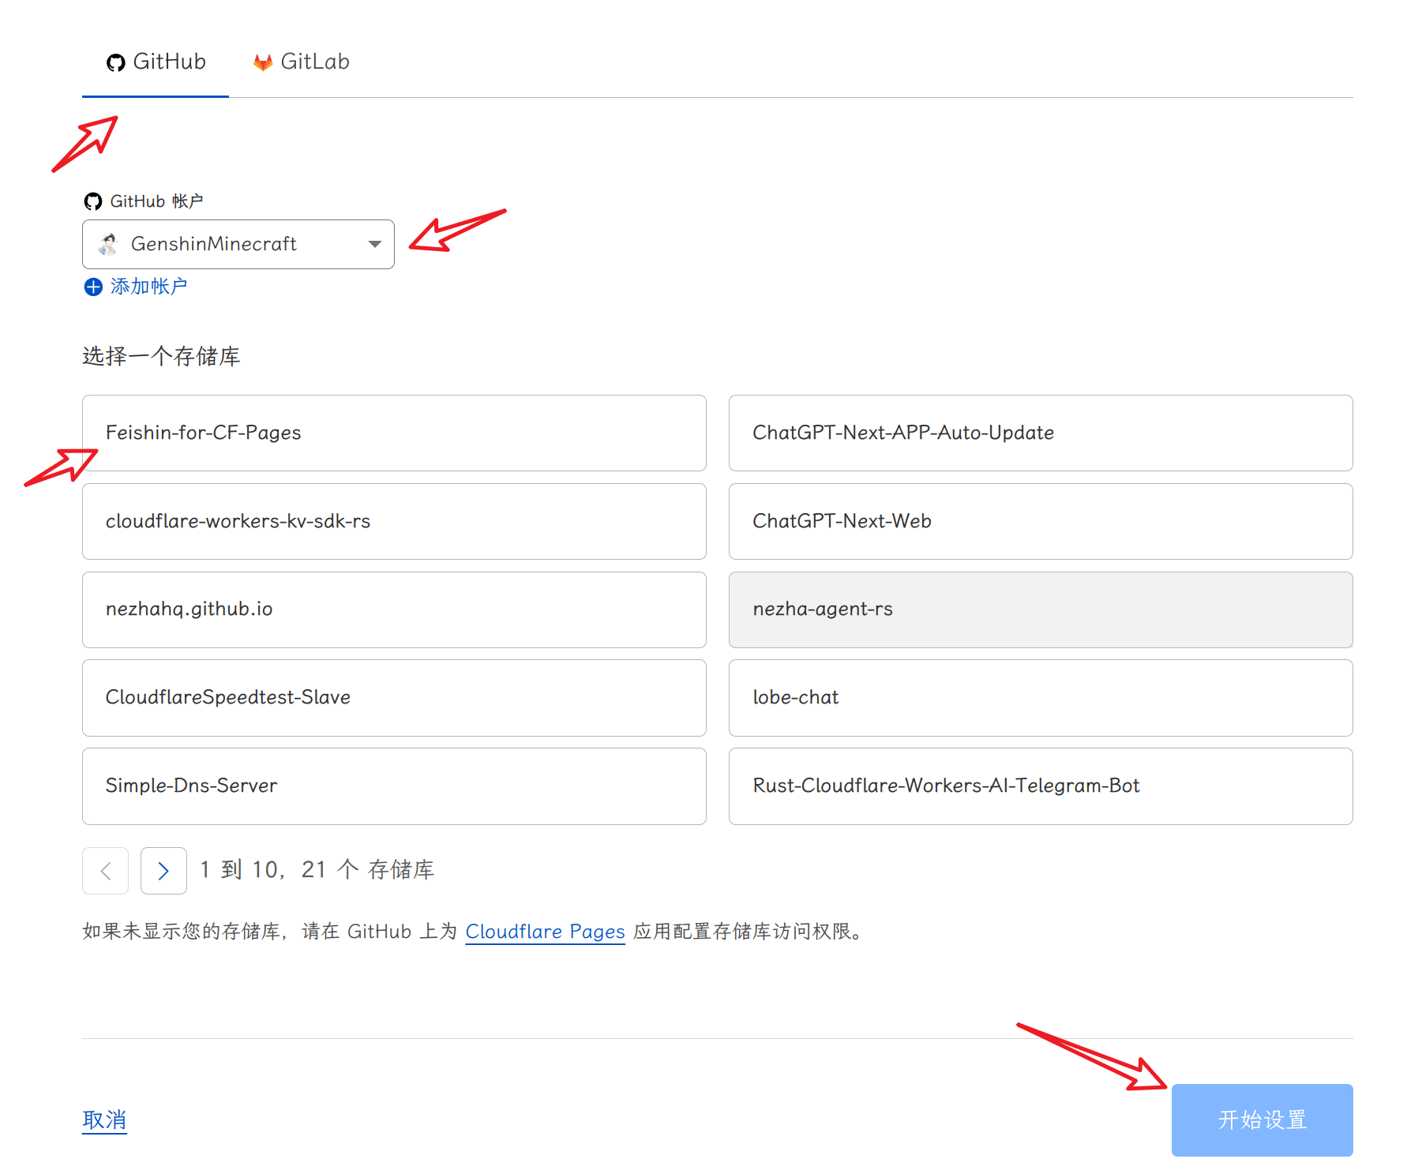Click the GitHub icon next to GitHub 帐户 label
The width and height of the screenshot is (1407, 1174).
coord(93,202)
